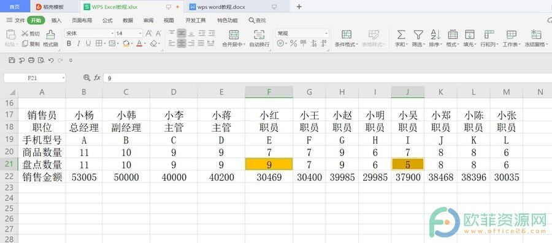Click the print icon in quick access bar
This screenshot has width=552, height=243.
click(x=31, y=60)
